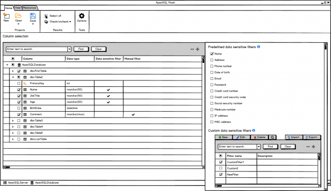
Task: Check the PrimaryKey column checkbox
Action: pyautogui.click(x=19, y=84)
